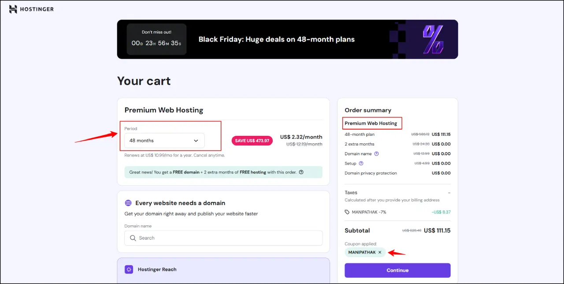Screen dimensions: 564x284
Task: Click the free hosting info icon
Action: pyautogui.click(x=301, y=172)
